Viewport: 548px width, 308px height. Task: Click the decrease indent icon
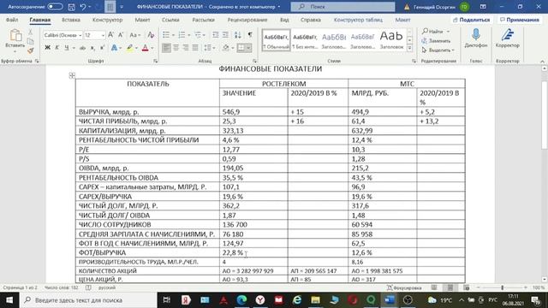pos(216,34)
